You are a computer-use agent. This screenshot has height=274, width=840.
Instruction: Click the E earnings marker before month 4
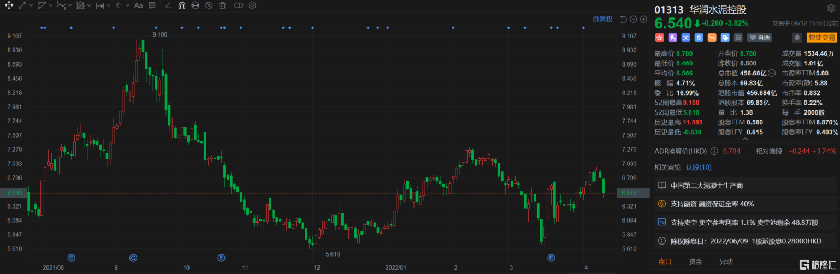pos(552,258)
